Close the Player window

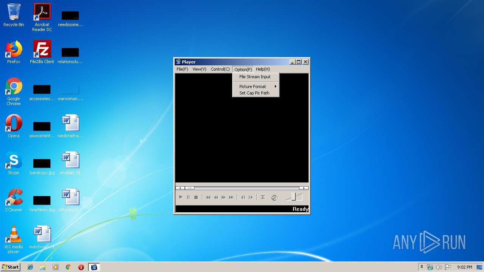306,62
